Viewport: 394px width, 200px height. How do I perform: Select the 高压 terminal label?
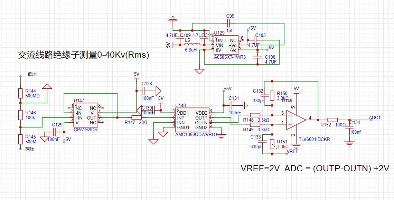click(30, 149)
